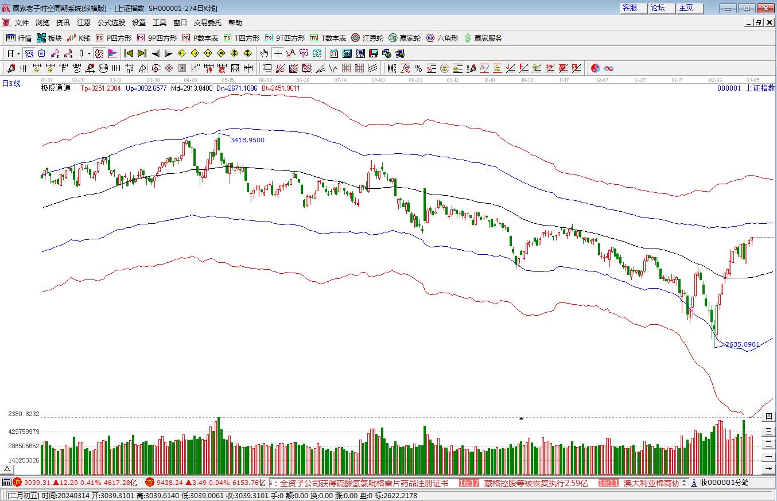This screenshot has width=777, height=501.
Task: Click the infinity symbol icon
Action: pyautogui.click(x=609, y=68)
